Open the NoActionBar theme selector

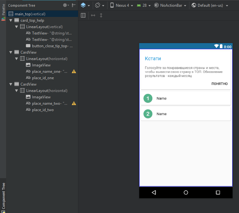click(170, 5)
